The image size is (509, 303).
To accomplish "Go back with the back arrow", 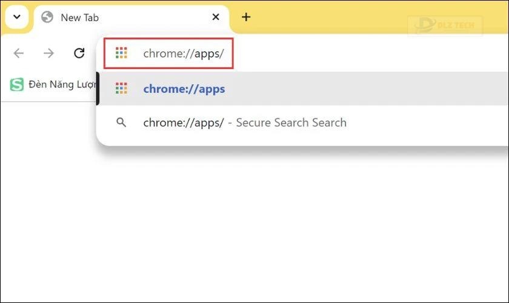I will [19, 53].
